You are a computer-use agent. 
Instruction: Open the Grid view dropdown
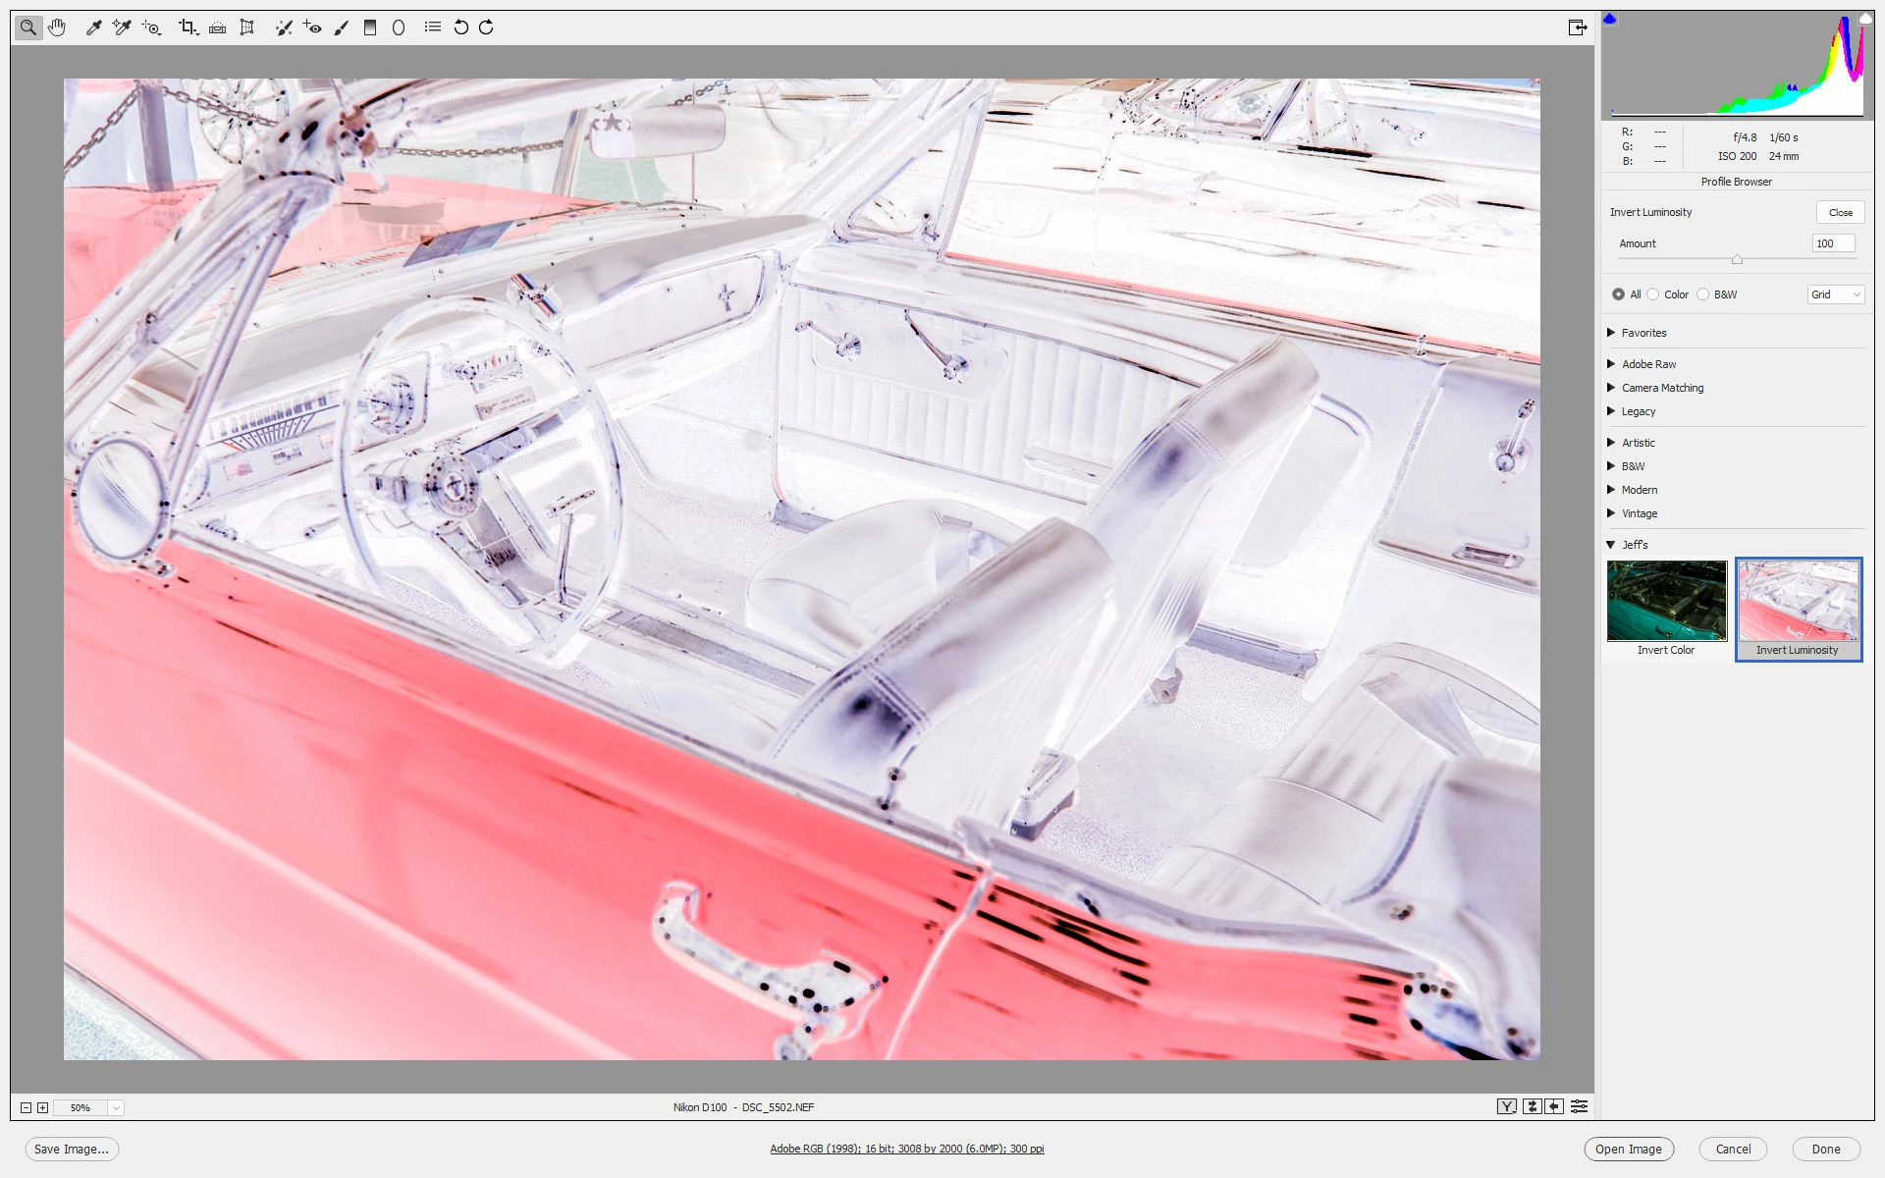pos(1835,294)
